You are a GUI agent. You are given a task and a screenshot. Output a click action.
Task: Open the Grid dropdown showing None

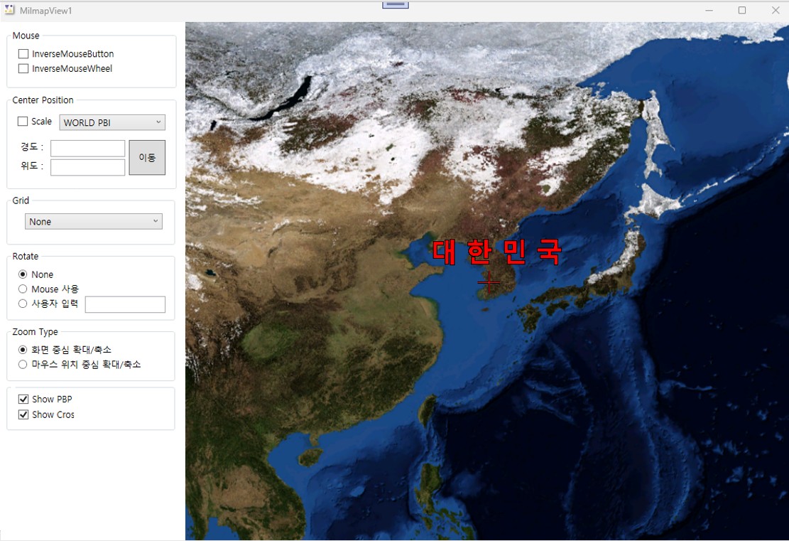94,222
